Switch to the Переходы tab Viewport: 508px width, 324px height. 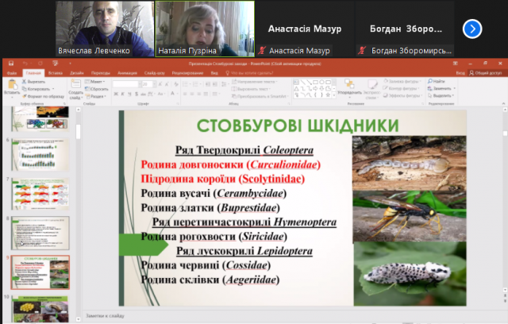click(x=101, y=73)
